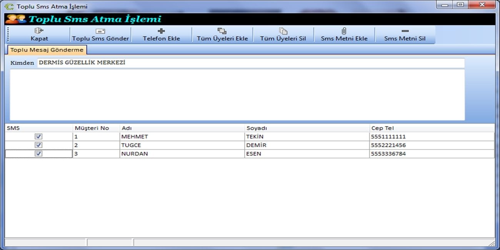This screenshot has width=500, height=250.
Task: Click the Sms Metni Ekle paperclip icon
Action: pos(344,31)
